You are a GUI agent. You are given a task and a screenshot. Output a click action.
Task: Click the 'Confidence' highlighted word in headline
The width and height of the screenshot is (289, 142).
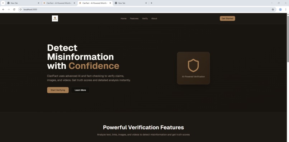tap(94, 66)
